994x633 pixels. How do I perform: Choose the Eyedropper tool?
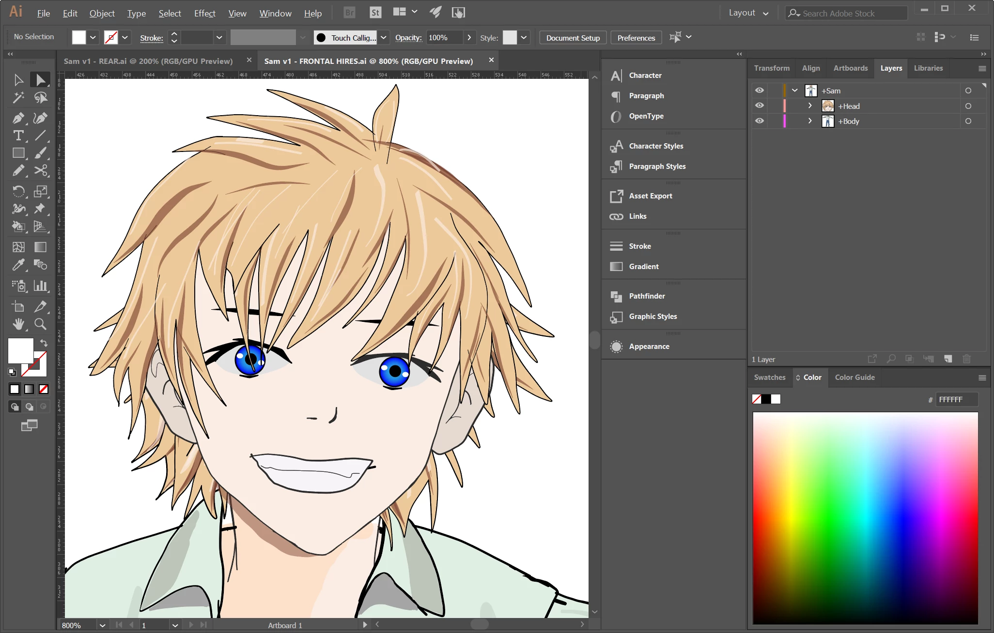[x=18, y=265]
